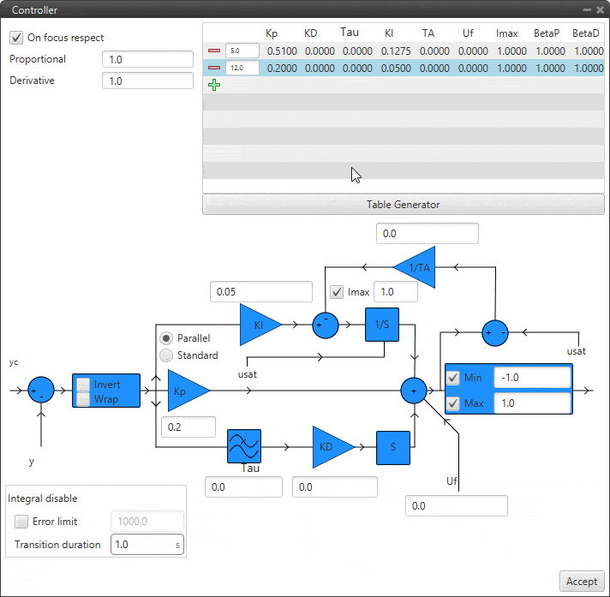Select the Parallel radio option
The width and height of the screenshot is (610, 597).
166,338
